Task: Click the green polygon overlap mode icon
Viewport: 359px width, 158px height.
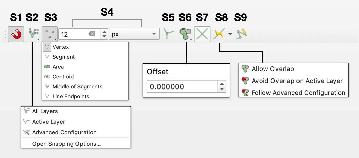Action: pos(185,34)
